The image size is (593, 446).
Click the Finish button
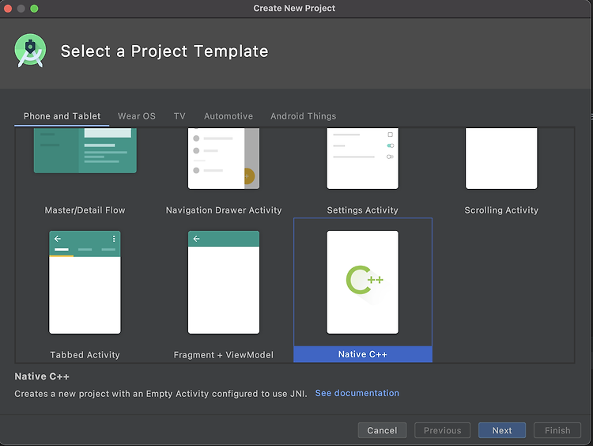557,430
